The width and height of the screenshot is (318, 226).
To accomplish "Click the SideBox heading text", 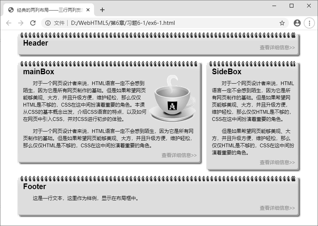I will click(x=227, y=71).
